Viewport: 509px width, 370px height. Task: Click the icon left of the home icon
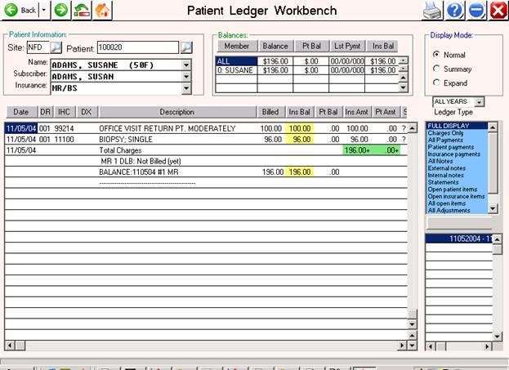[x=83, y=11]
